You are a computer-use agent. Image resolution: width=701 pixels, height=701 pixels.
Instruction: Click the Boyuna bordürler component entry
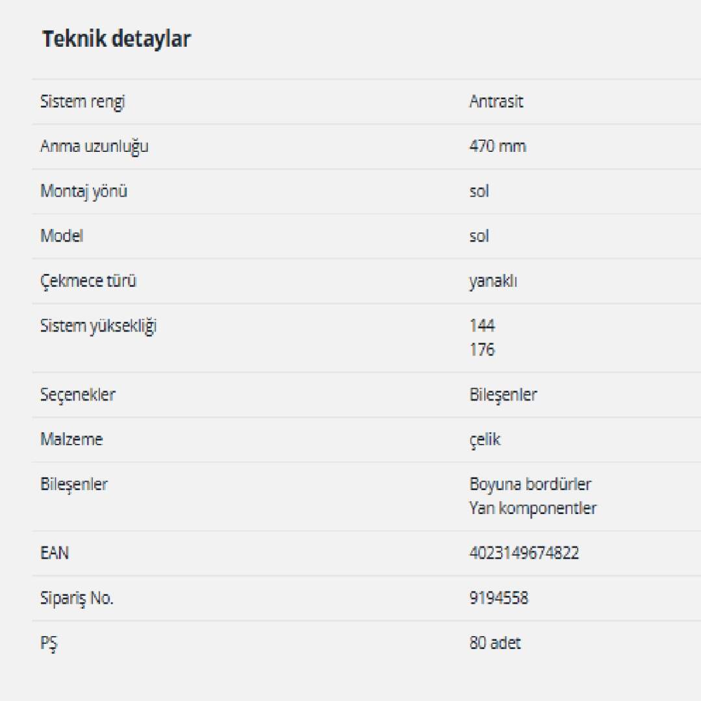pos(530,484)
